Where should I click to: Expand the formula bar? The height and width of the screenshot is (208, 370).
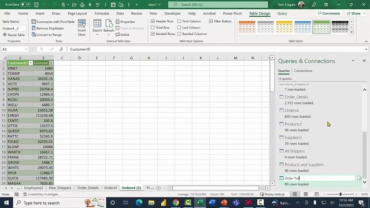pos(366,49)
